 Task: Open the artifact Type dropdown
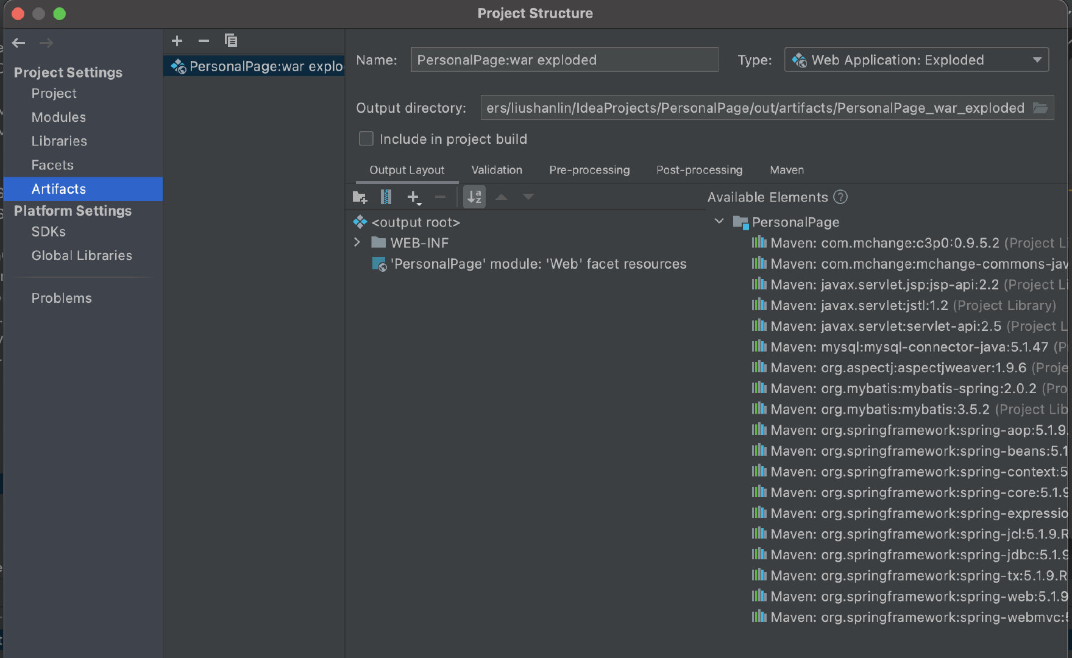click(x=917, y=60)
